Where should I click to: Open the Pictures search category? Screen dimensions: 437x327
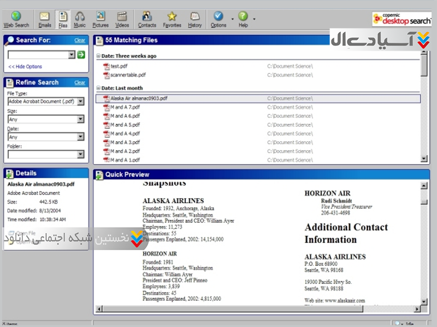tap(101, 19)
